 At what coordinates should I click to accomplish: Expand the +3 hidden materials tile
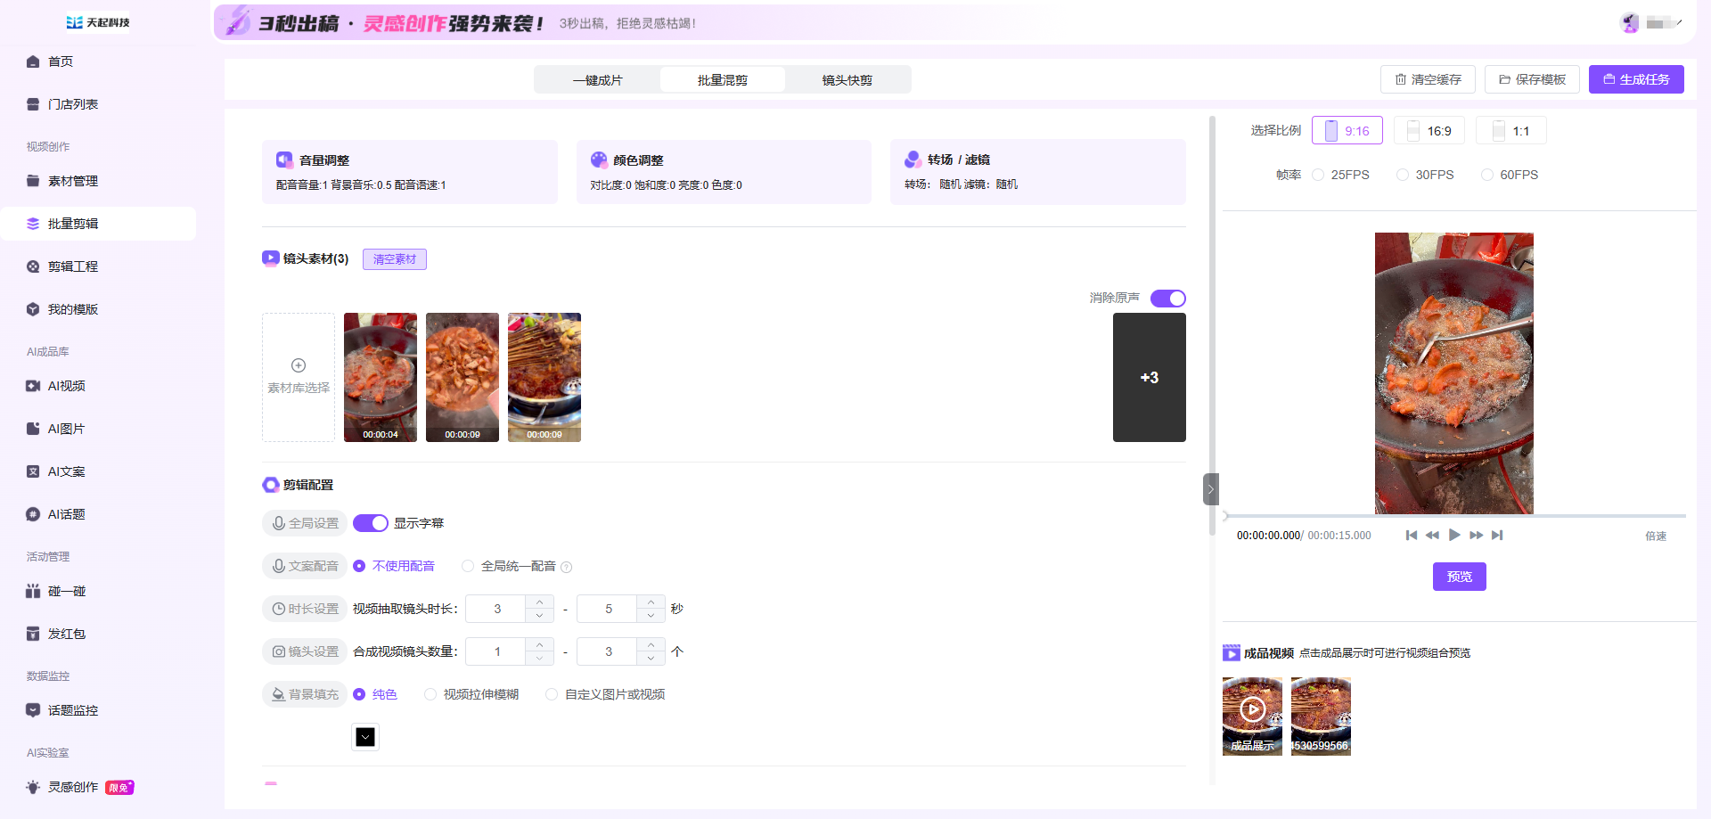[1149, 377]
